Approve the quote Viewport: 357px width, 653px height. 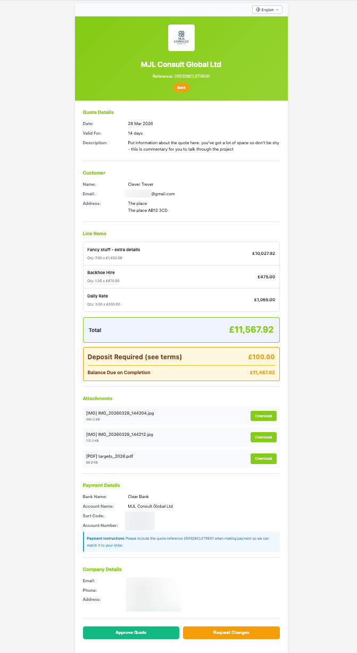[x=131, y=633]
